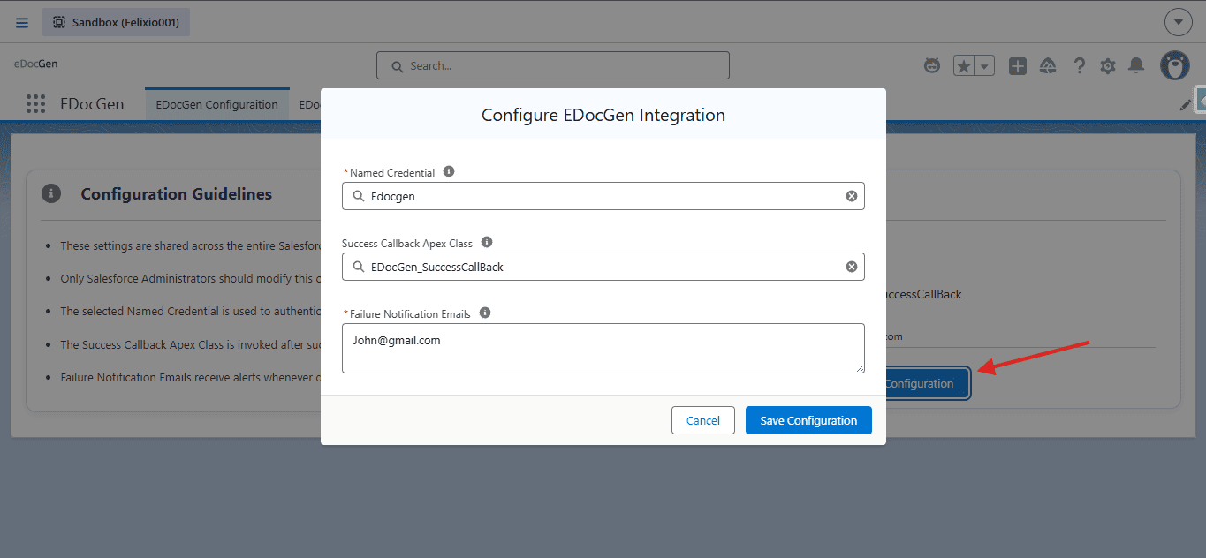This screenshot has height=558, width=1206.
Task: Open the App Launcher dots grid
Action: coord(35,104)
